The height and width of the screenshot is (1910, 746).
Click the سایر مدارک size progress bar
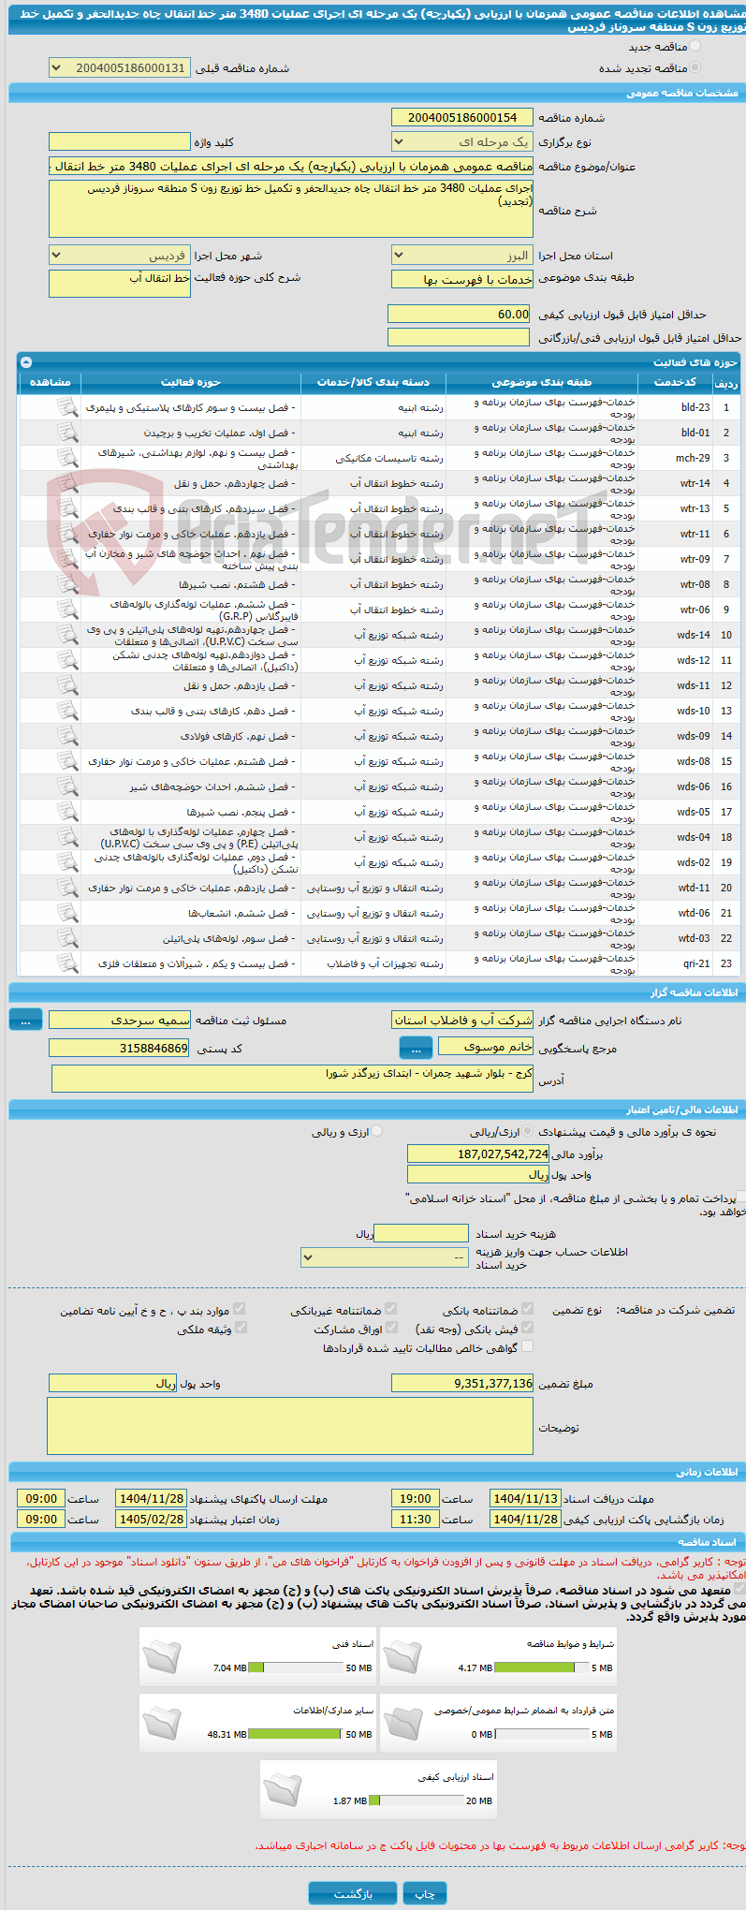(296, 1734)
